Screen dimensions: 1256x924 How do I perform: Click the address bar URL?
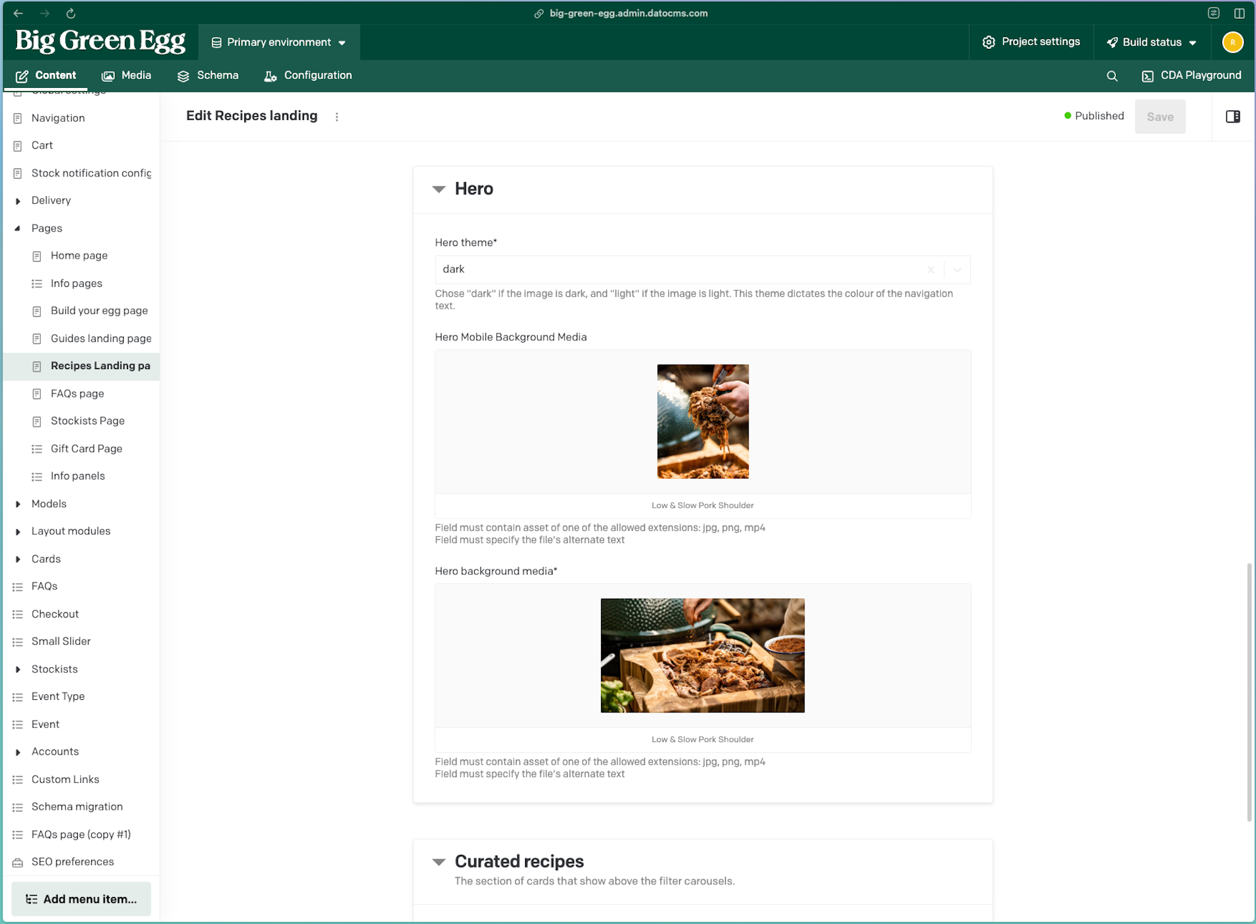[628, 13]
